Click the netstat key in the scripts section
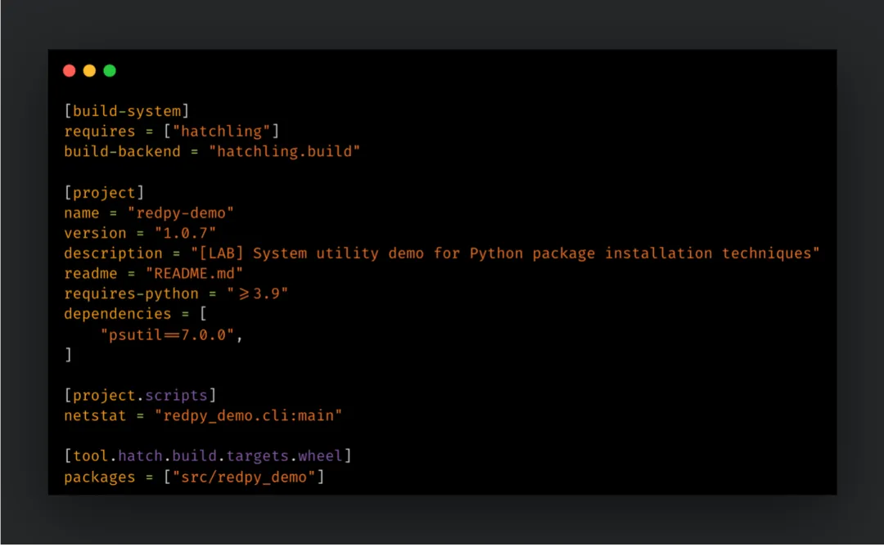The image size is (884, 547). pos(95,415)
